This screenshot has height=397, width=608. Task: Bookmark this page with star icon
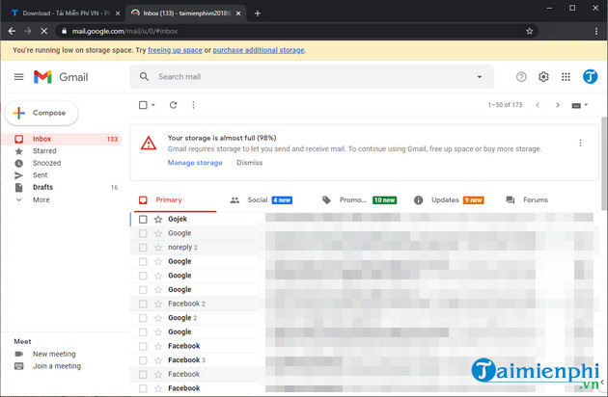pyautogui.click(x=529, y=31)
